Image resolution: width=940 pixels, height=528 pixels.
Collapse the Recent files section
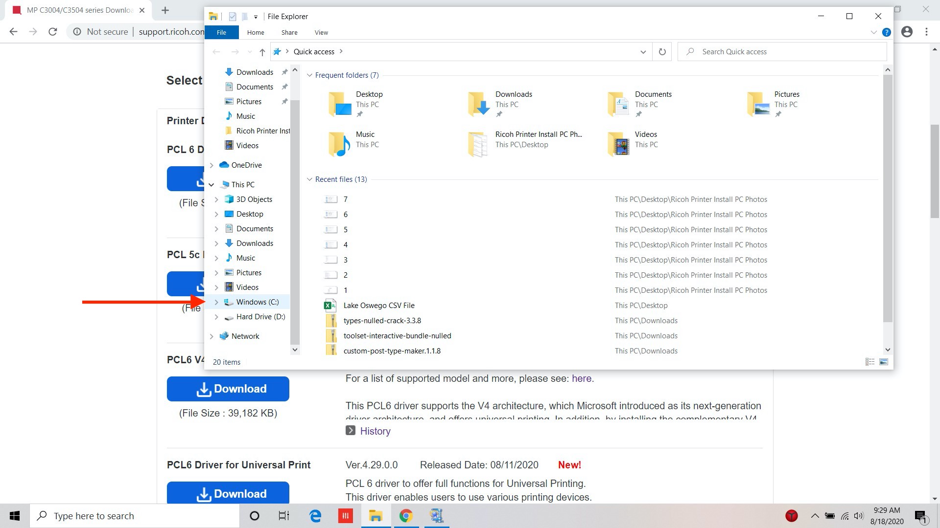pyautogui.click(x=309, y=179)
